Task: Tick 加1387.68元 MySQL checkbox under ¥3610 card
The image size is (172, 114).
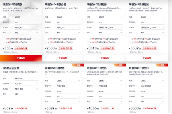Action: click(x=88, y=42)
